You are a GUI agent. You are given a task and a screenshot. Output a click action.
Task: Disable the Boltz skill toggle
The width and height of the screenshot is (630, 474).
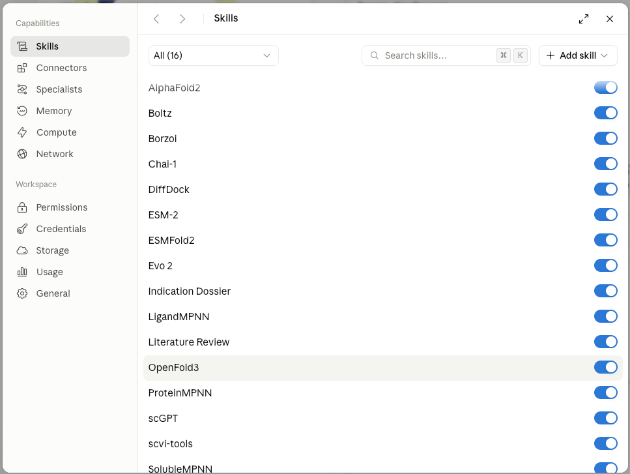point(605,113)
